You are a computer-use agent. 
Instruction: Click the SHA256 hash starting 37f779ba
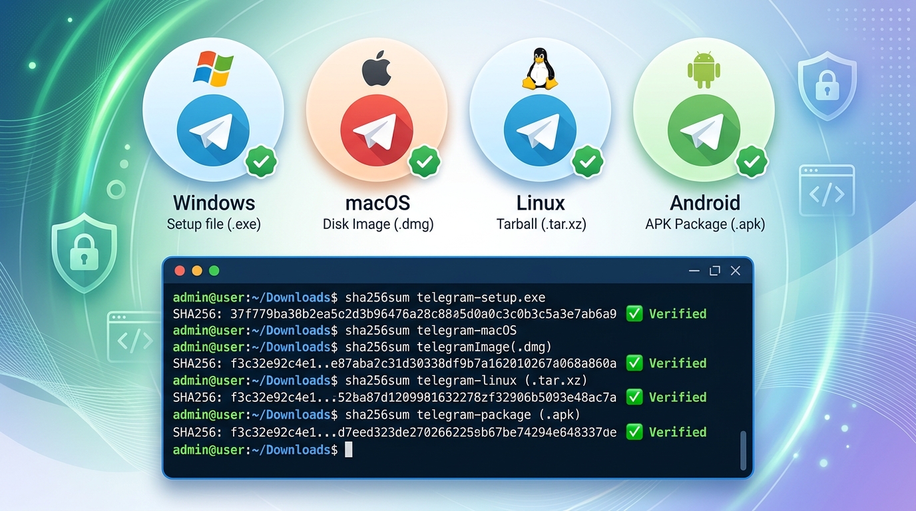point(423,313)
